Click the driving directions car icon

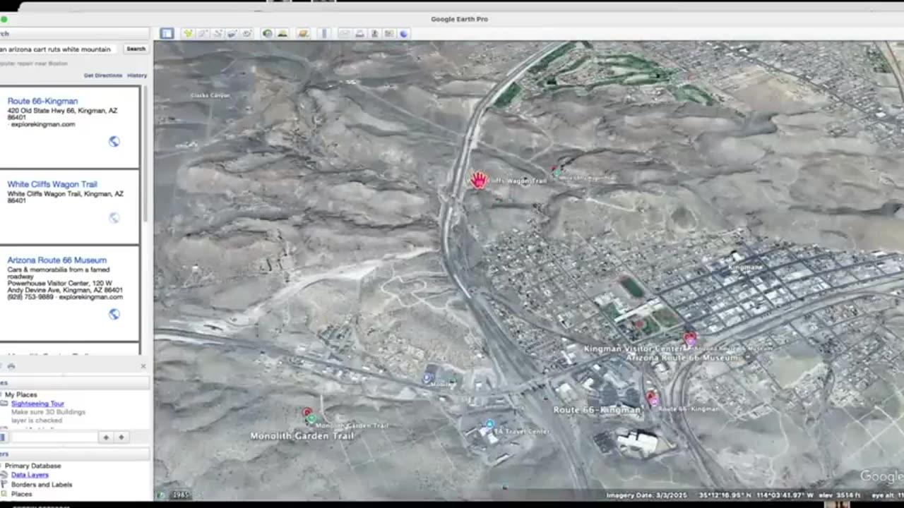11,366
